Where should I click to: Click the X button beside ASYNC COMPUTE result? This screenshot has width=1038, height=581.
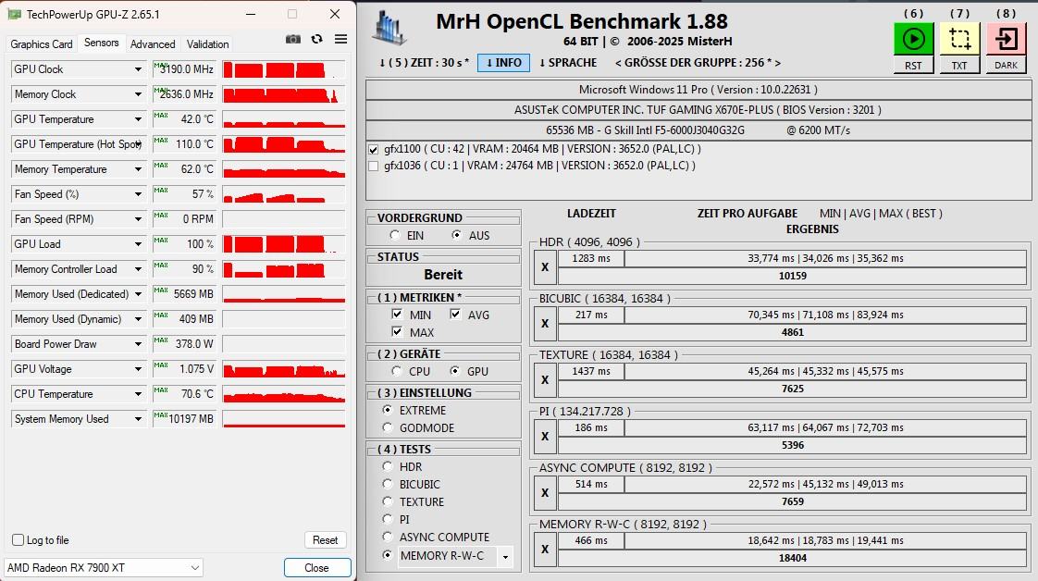[545, 493]
